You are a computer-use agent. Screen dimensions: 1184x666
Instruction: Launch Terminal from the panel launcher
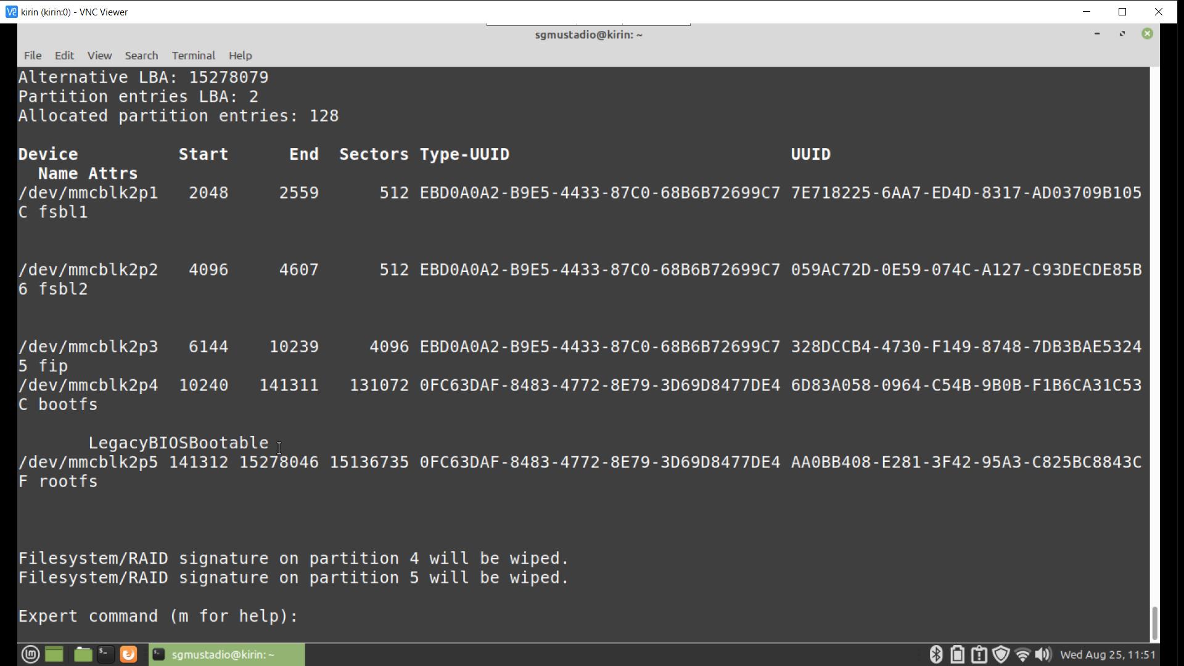tap(105, 654)
